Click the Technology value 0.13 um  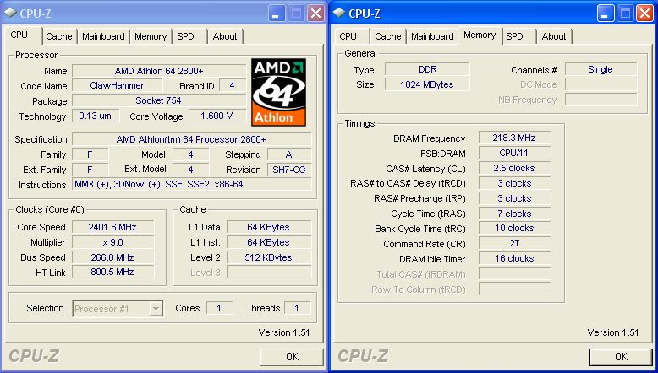pyautogui.click(x=96, y=116)
